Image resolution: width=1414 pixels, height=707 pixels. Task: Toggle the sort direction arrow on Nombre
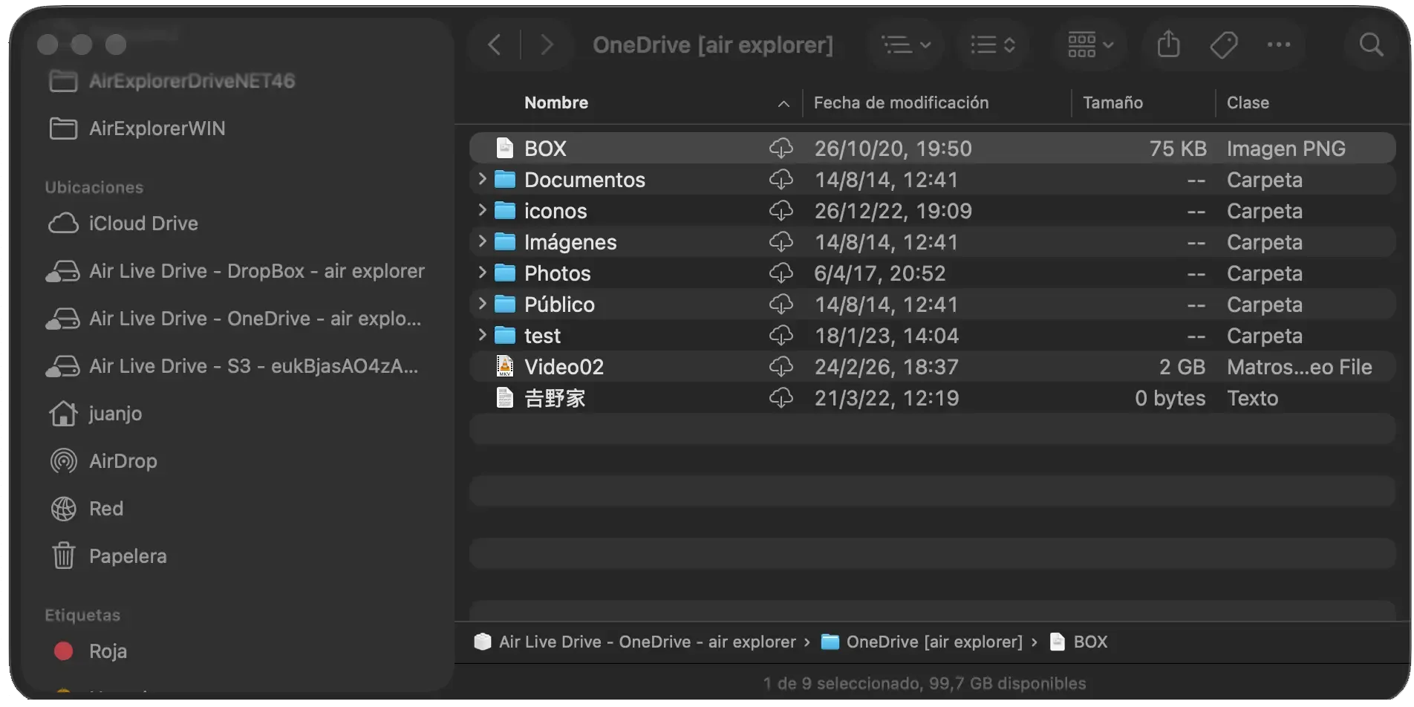[x=783, y=104]
